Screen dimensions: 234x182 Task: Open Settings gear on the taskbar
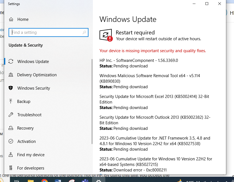pyautogui.click(x=99, y=180)
